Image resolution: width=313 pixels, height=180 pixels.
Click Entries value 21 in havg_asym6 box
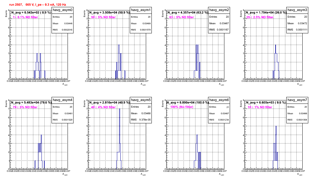(228, 107)
